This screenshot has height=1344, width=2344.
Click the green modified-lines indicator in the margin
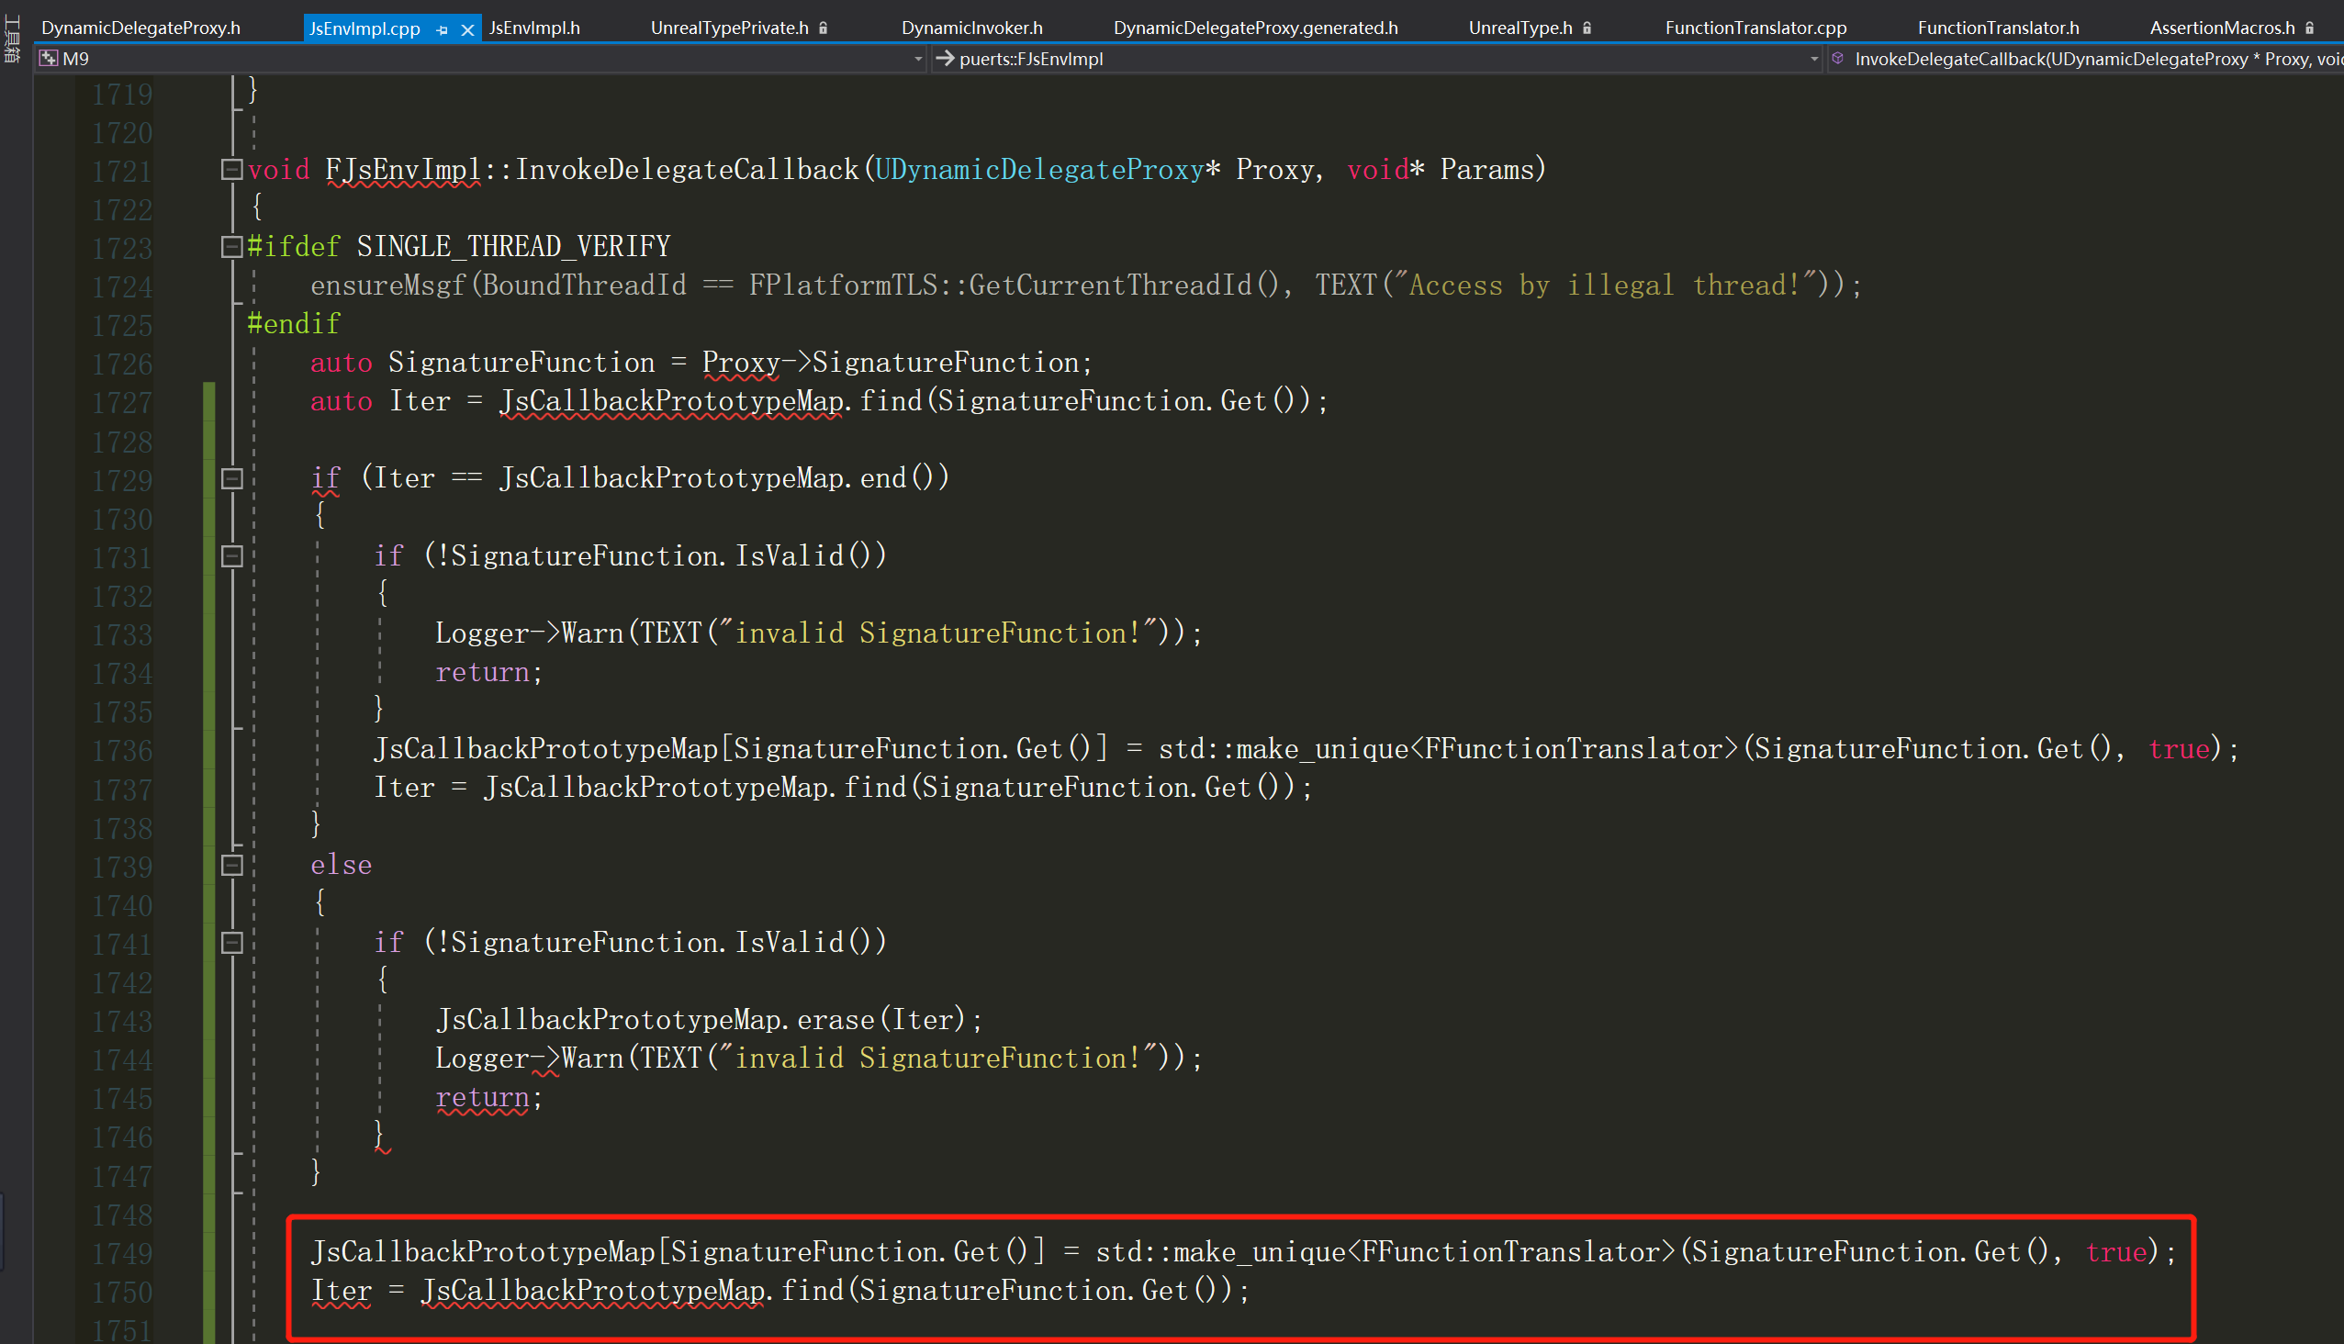pyautogui.click(x=208, y=738)
